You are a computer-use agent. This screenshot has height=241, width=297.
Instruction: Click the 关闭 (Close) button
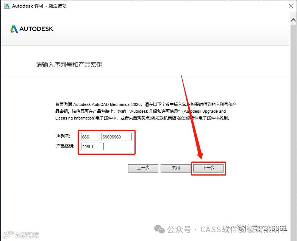tap(176, 168)
